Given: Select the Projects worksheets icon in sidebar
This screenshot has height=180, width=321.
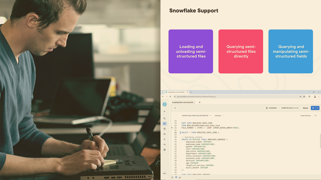Looking at the screenshot, I should [x=165, y=123].
